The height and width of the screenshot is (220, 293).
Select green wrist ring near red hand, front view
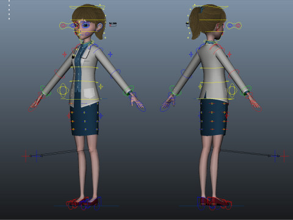coord(45,91)
